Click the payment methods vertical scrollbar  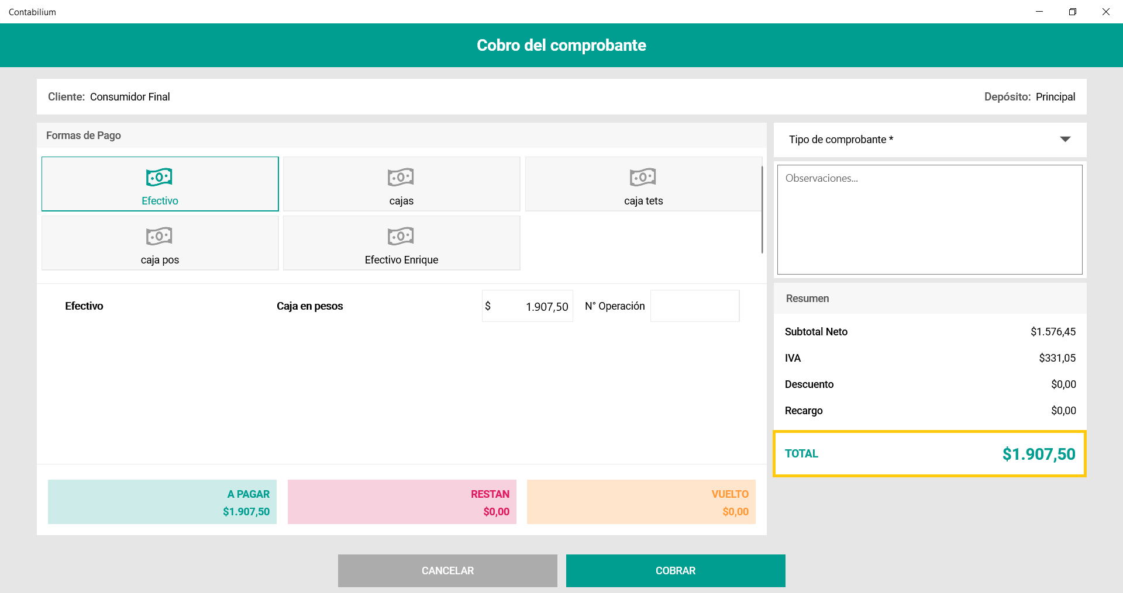click(x=762, y=209)
